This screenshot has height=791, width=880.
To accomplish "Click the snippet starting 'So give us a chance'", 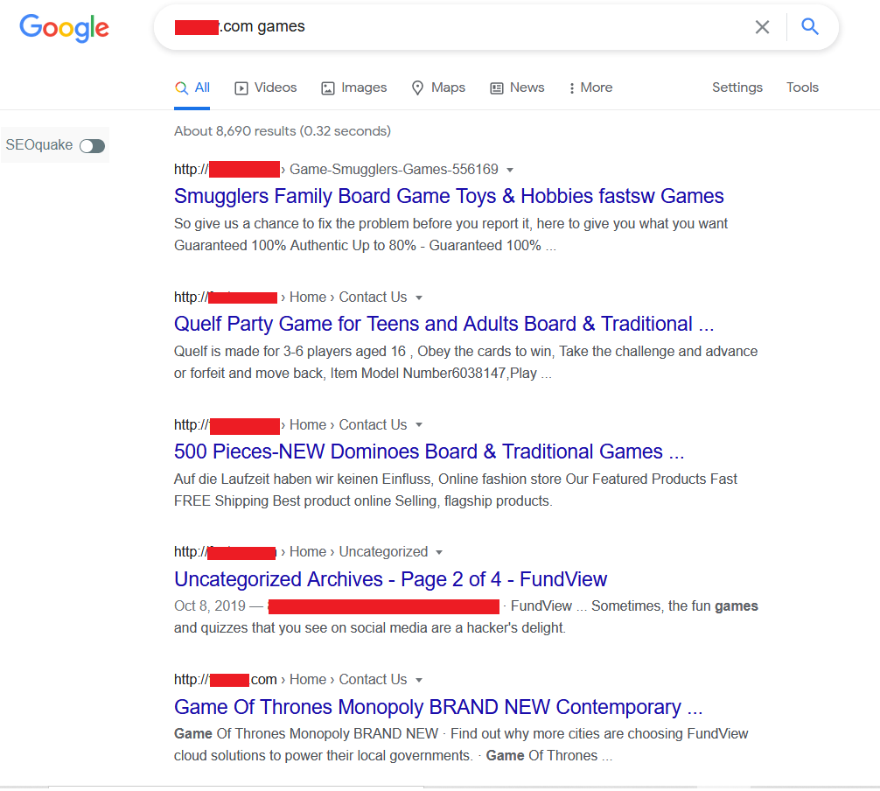I will point(450,234).
